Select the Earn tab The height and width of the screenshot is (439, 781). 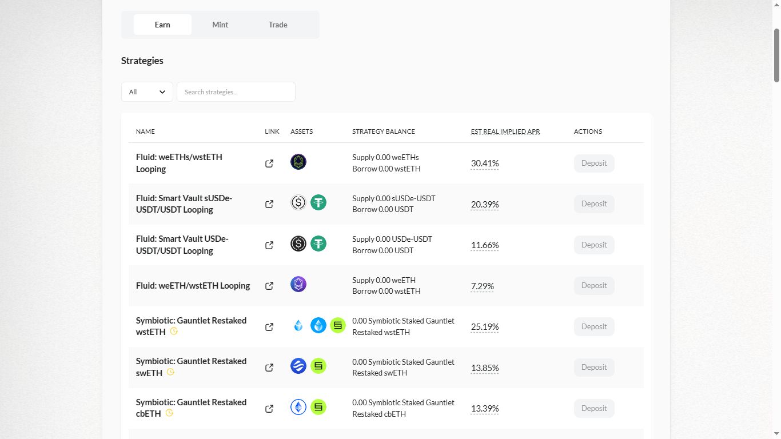pos(162,25)
